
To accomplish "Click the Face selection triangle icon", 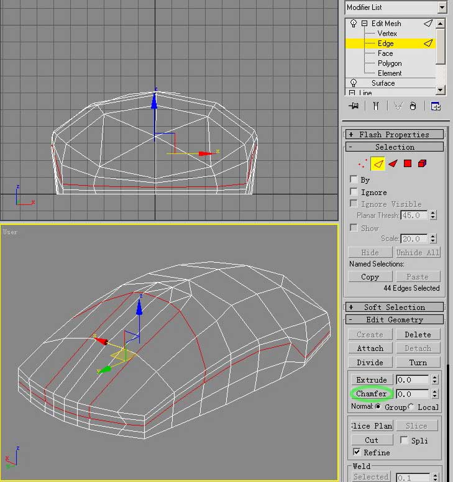I will (393, 164).
